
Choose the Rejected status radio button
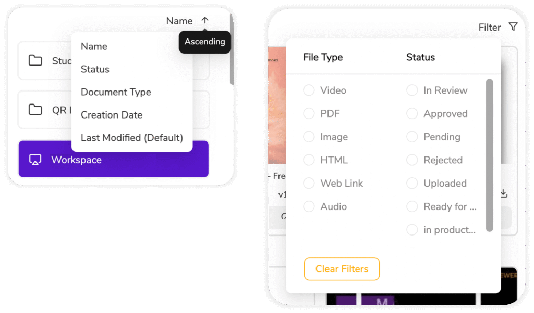412,160
